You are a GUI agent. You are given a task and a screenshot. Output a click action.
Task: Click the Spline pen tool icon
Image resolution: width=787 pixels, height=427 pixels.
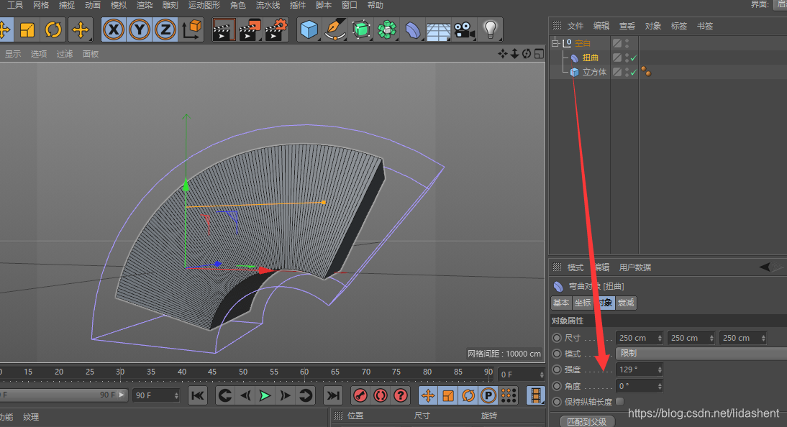(x=335, y=30)
